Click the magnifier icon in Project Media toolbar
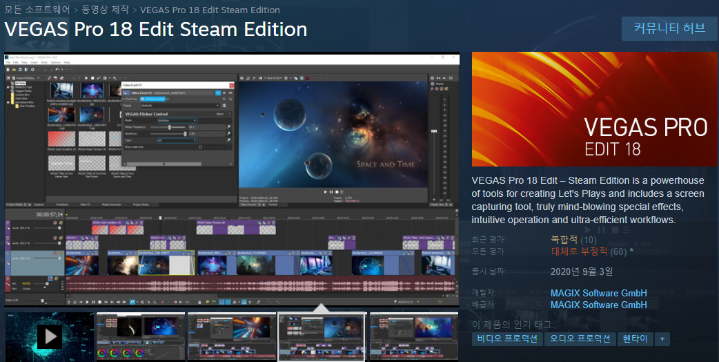719x362 pixels. (115, 78)
